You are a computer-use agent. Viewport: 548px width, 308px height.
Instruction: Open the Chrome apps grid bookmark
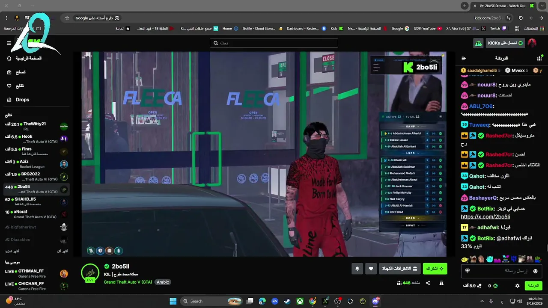click(517, 29)
